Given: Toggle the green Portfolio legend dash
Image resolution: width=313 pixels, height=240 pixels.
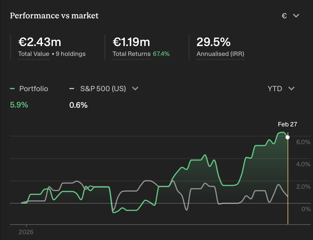Looking at the screenshot, I should (12, 89).
